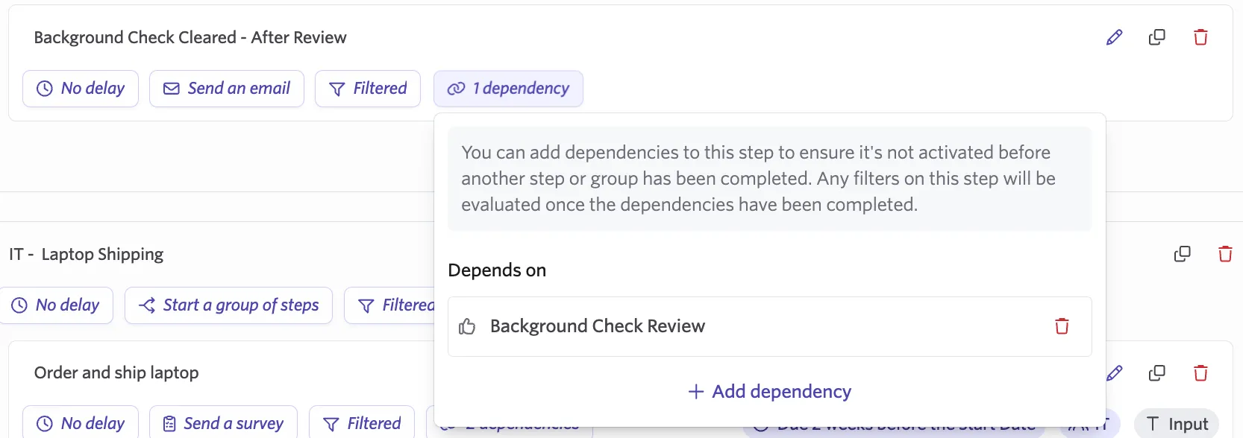Click the share icon in Start a group of steps

tap(147, 305)
